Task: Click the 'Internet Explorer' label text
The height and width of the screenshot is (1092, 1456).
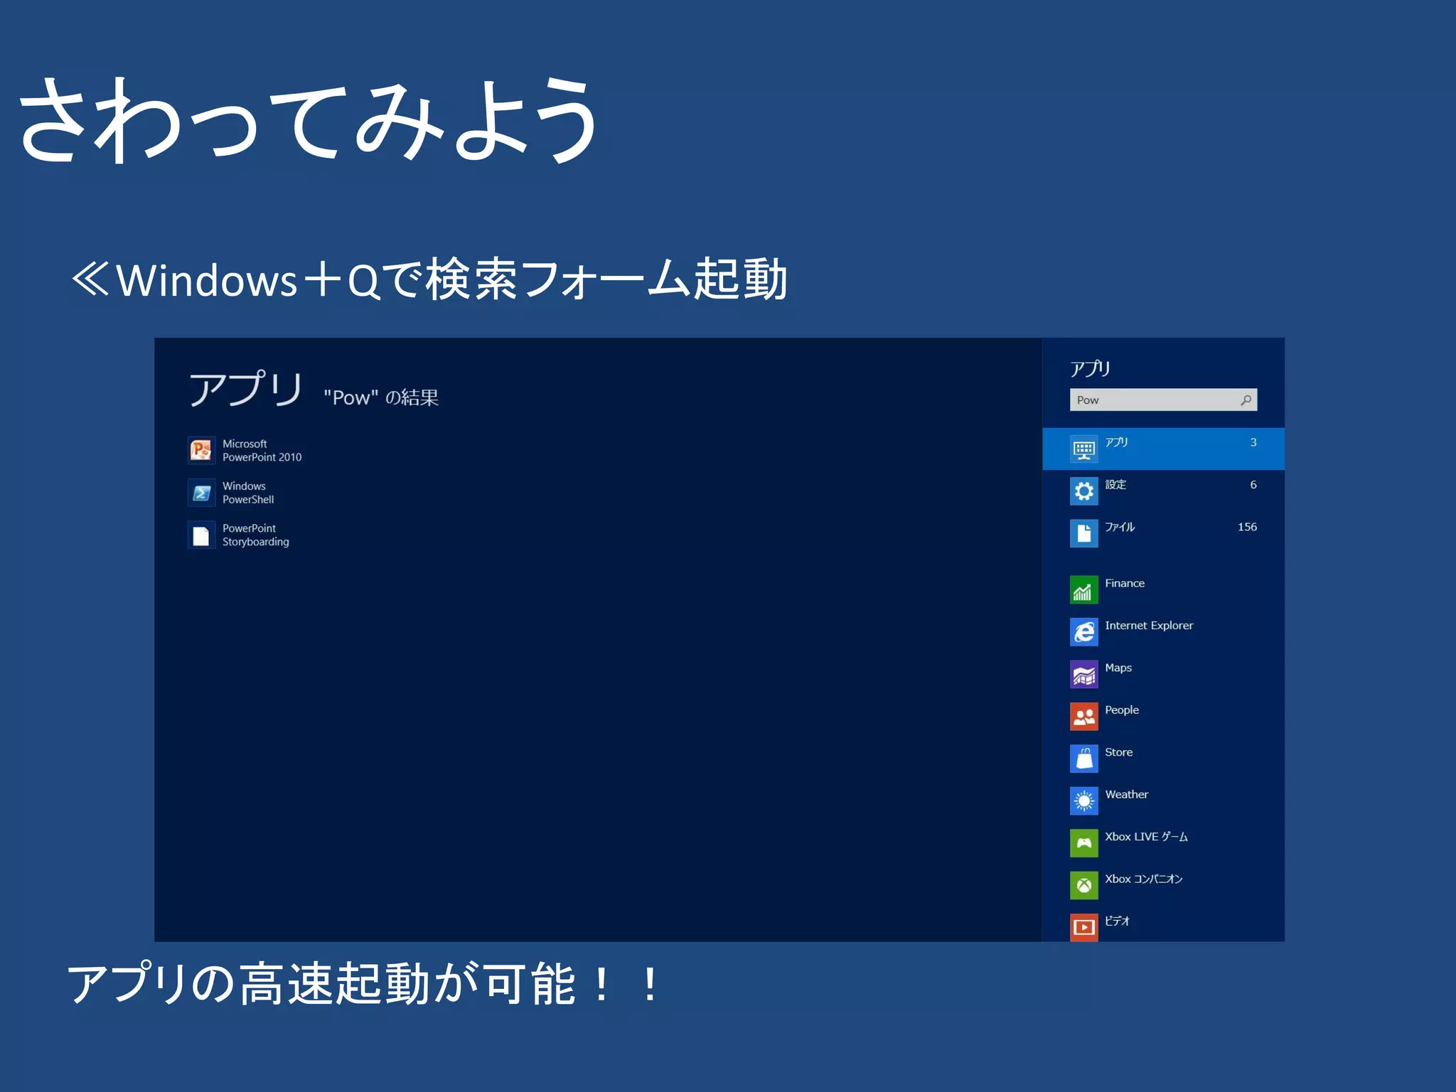Action: (x=1149, y=626)
